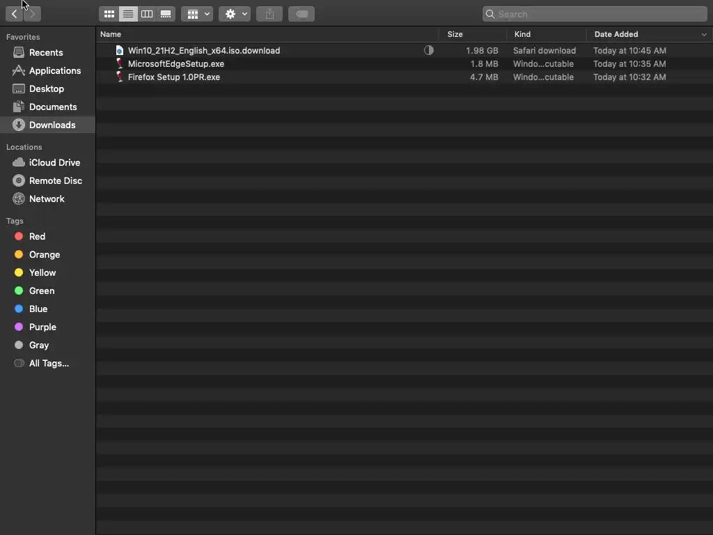Switch to list view
This screenshot has height=535, width=713.
tap(128, 14)
